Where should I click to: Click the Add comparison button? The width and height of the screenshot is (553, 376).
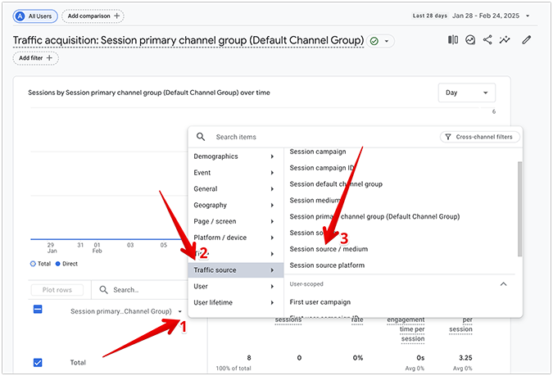pos(93,16)
